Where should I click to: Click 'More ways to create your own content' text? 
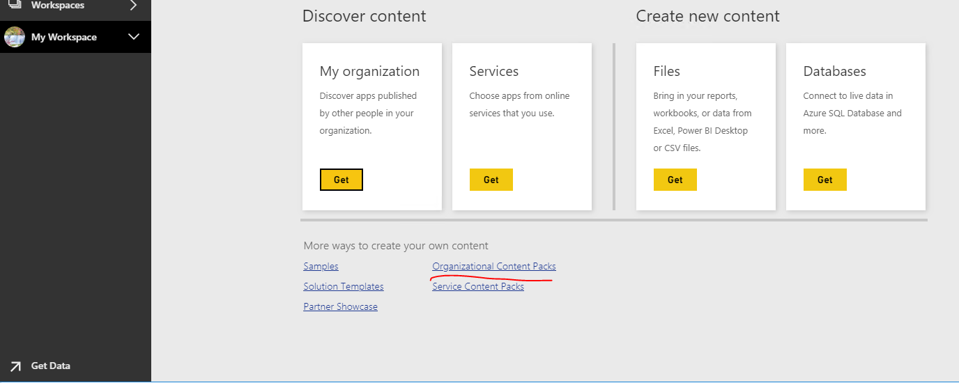tap(396, 246)
